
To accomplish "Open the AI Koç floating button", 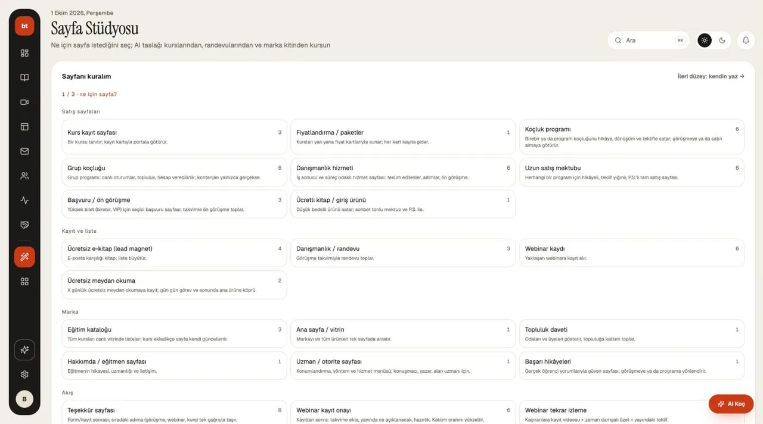I will (731, 404).
